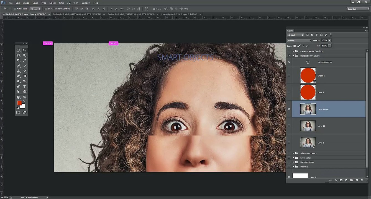Delete the selected layer via trash icon
Image resolution: width=371 pixels, height=199 pixels.
[362, 180]
